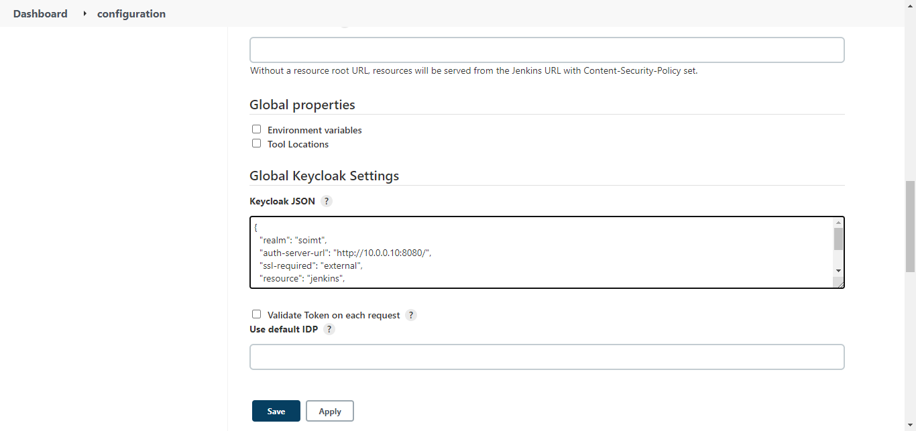Image resolution: width=916 pixels, height=431 pixels.
Task: Click the page's vertical scrollbar thumb
Action: [x=910, y=226]
